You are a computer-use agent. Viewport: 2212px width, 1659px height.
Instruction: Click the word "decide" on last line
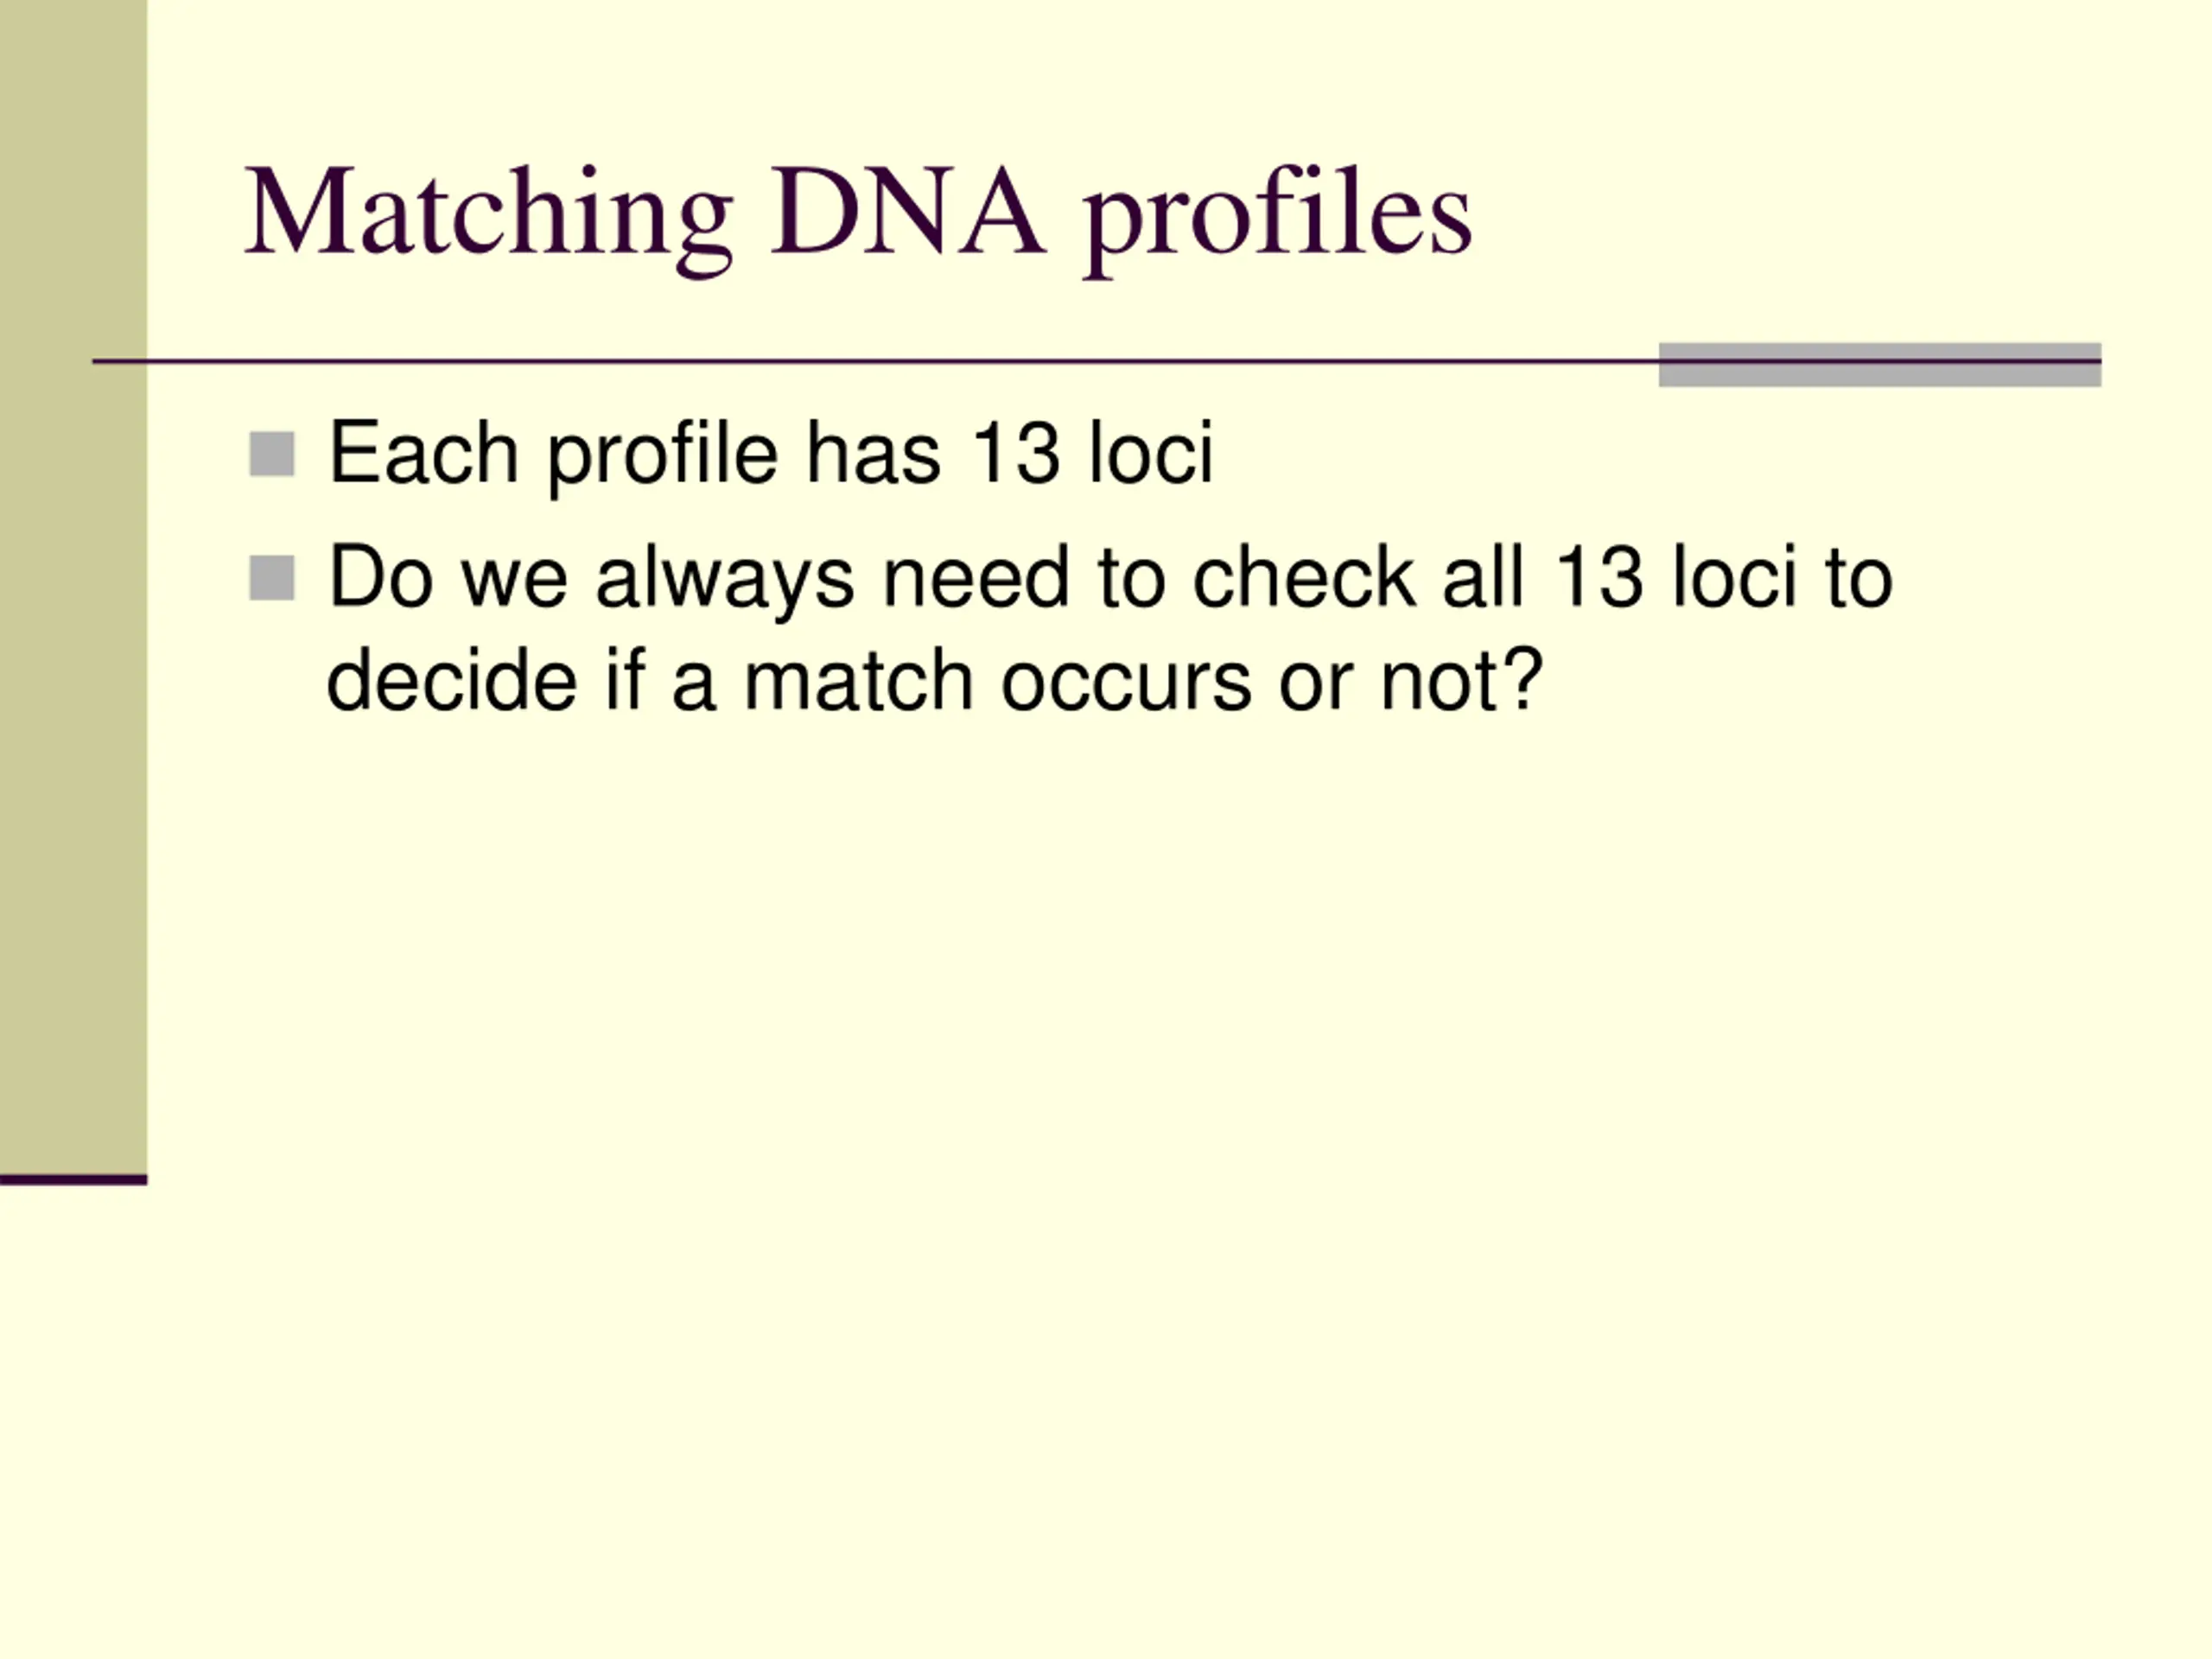tap(452, 680)
